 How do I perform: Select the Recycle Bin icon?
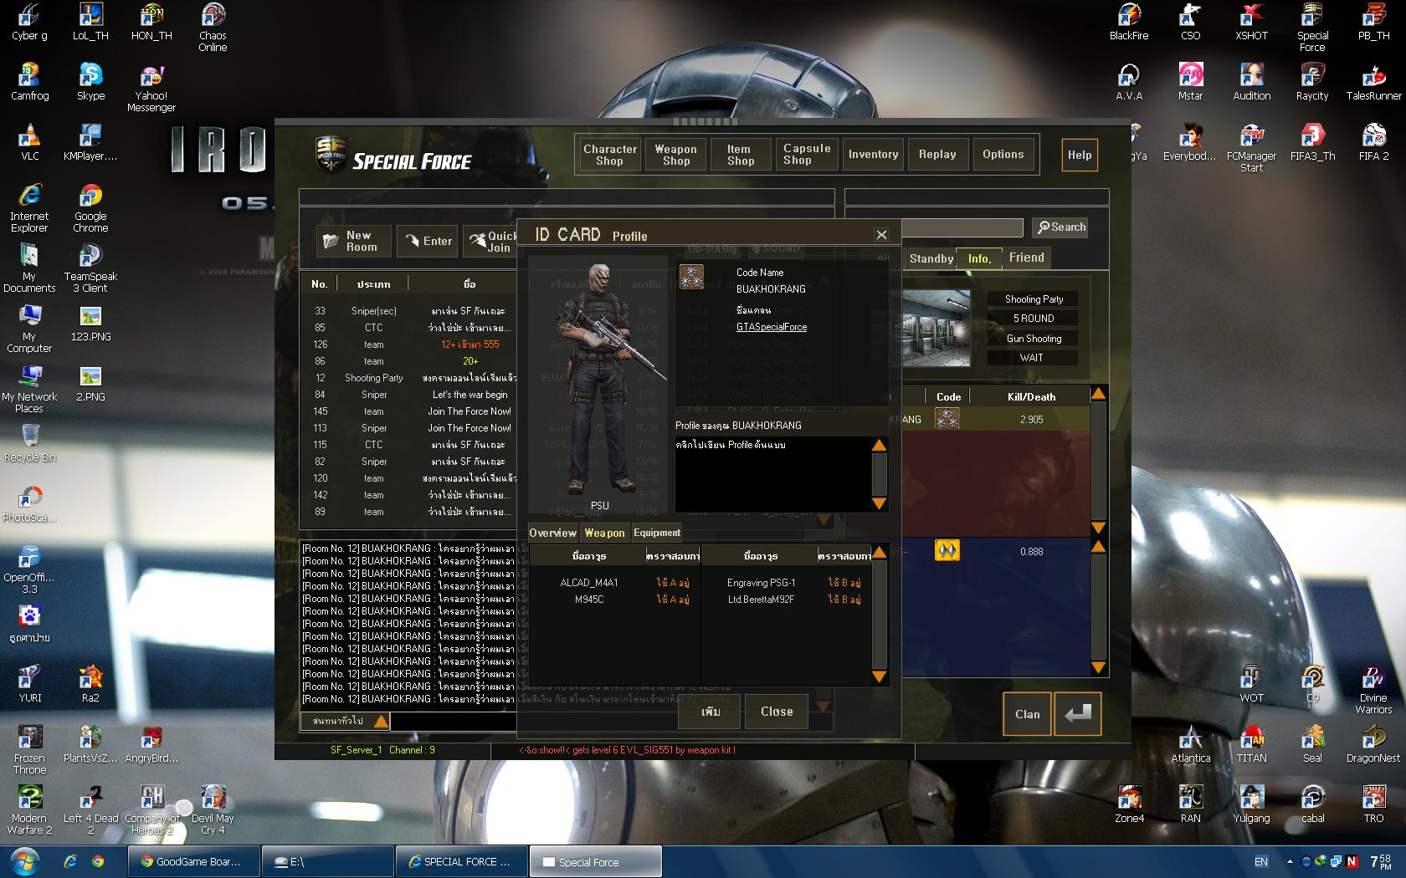click(x=29, y=442)
